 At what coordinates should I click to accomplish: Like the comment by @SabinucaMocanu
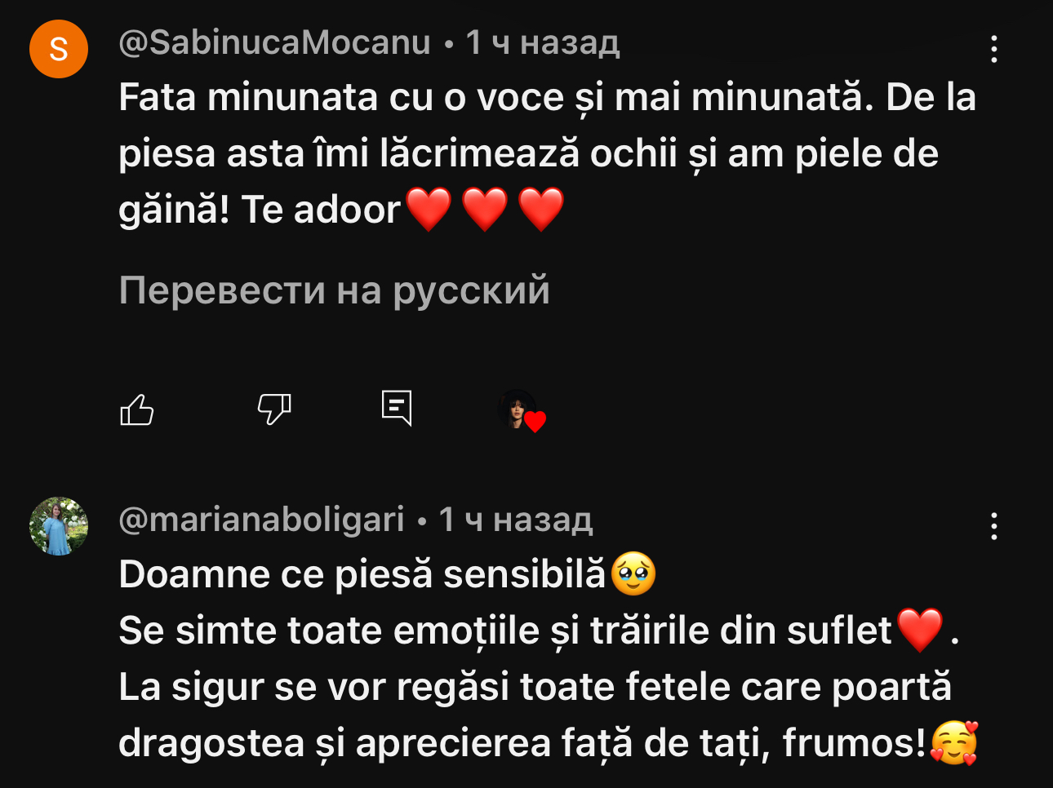click(x=137, y=409)
